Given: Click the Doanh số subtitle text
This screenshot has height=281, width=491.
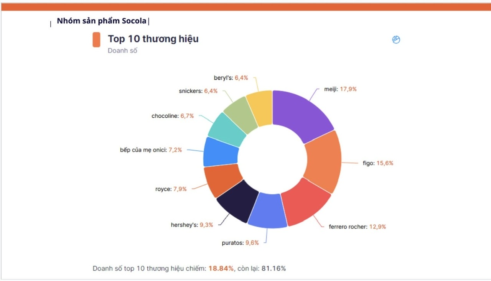Looking at the screenshot, I should click(x=122, y=51).
